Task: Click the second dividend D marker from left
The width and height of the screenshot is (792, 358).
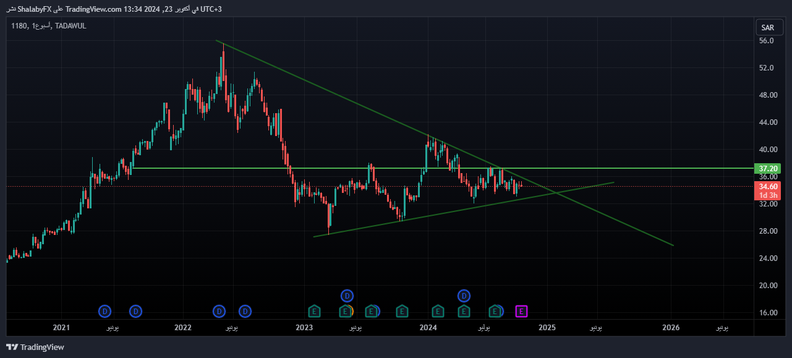Action: pyautogui.click(x=135, y=311)
